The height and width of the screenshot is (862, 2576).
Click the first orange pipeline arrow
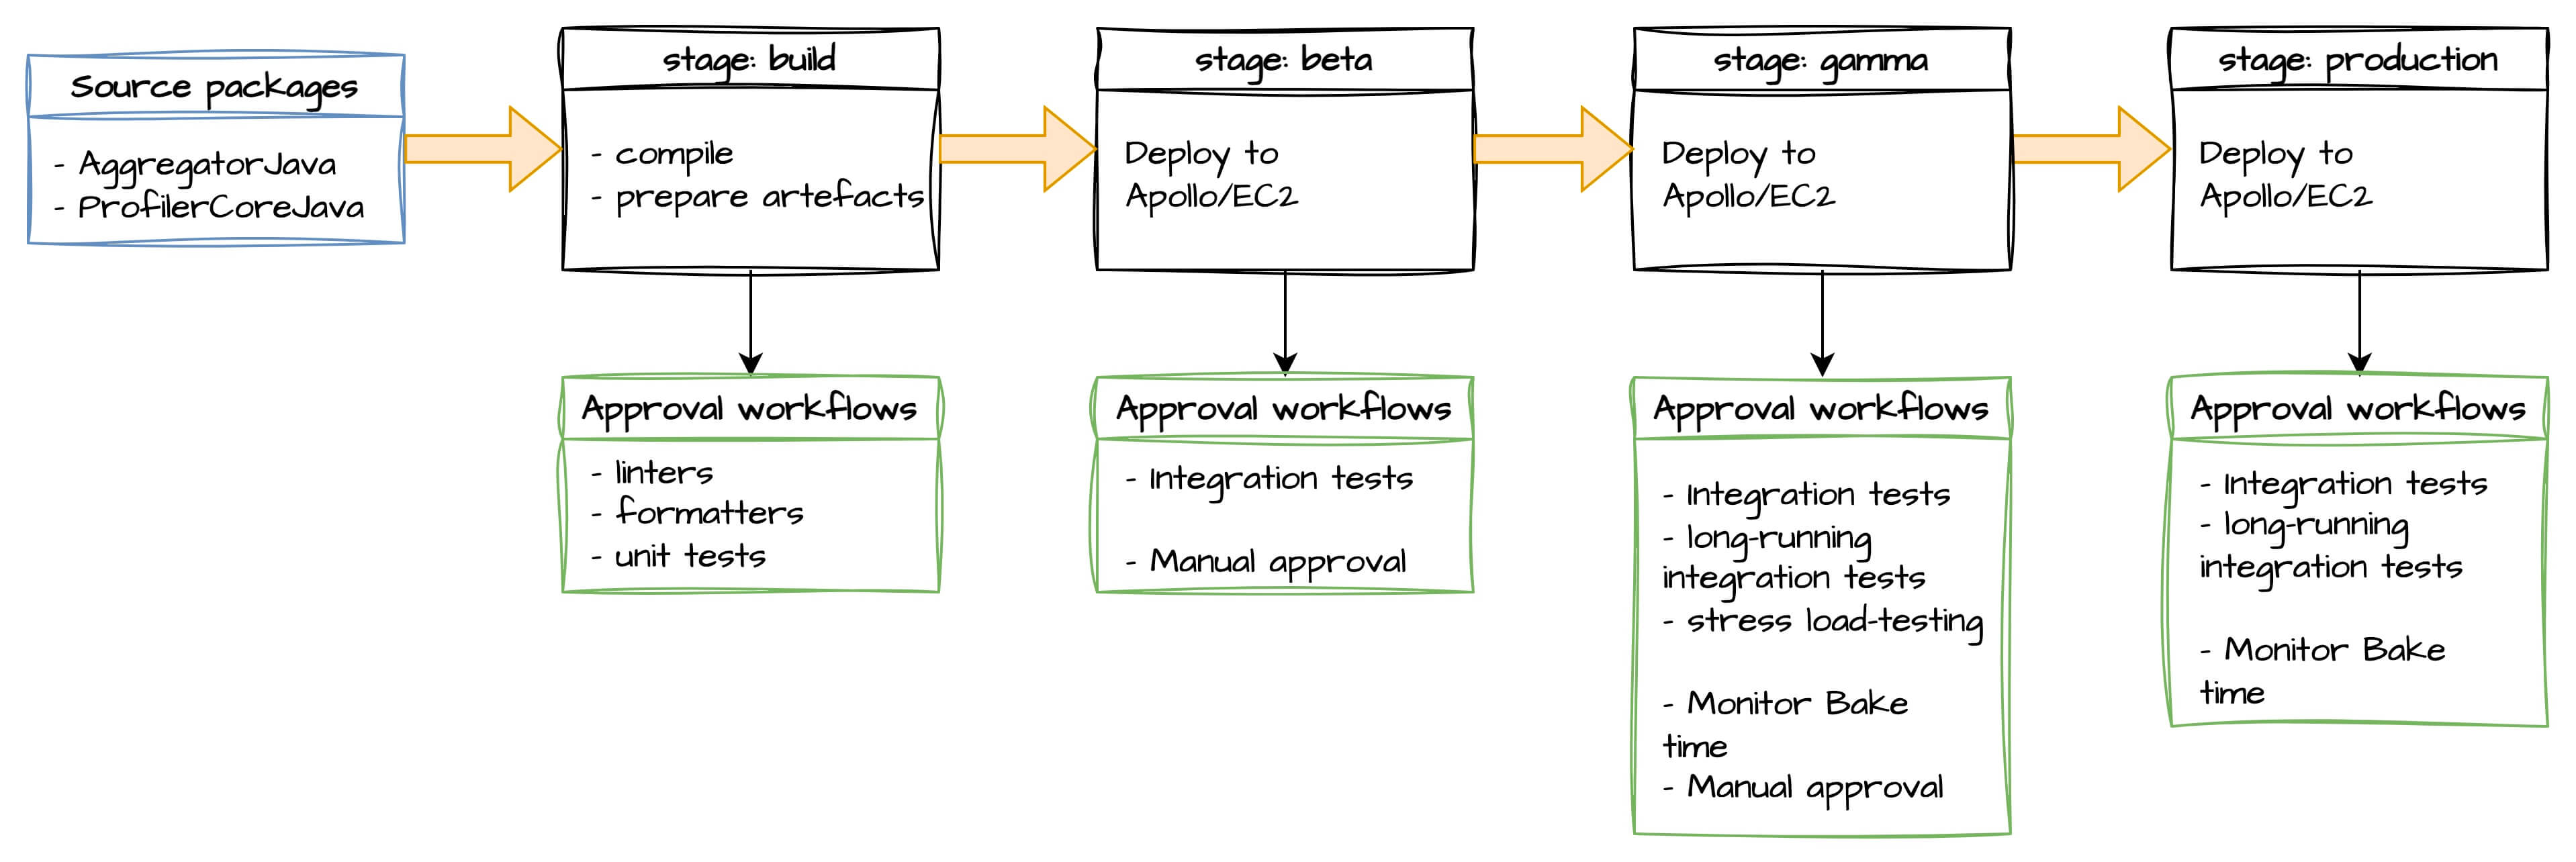tap(476, 156)
